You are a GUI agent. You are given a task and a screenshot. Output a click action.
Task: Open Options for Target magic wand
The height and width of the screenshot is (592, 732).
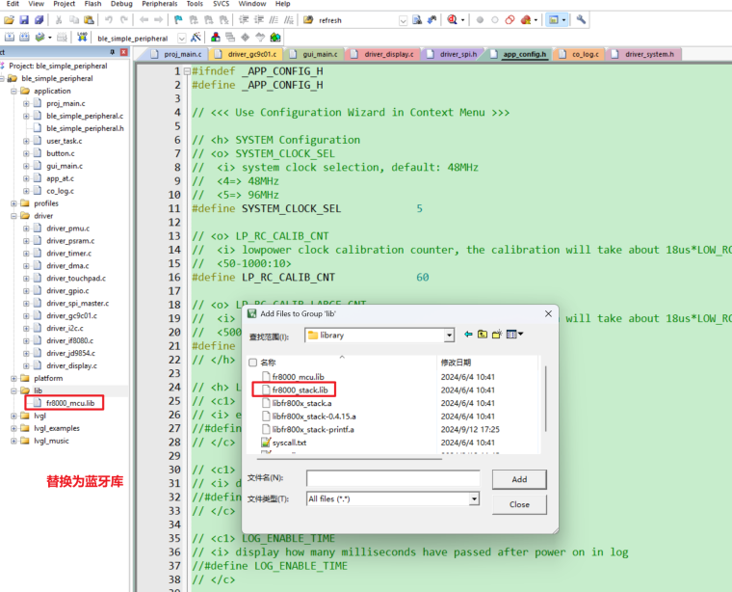(196, 38)
